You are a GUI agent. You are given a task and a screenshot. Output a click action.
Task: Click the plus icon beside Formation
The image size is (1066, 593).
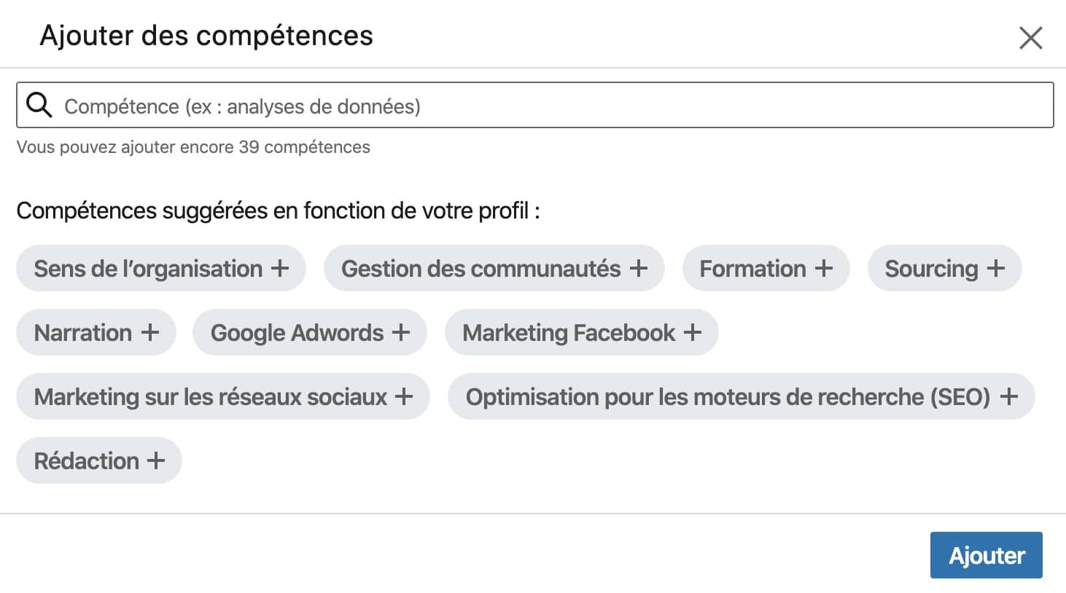pyautogui.click(x=824, y=268)
